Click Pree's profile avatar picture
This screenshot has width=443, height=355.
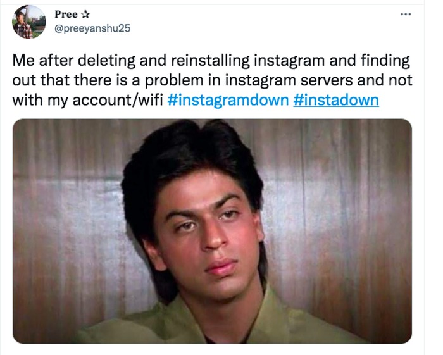(29, 22)
